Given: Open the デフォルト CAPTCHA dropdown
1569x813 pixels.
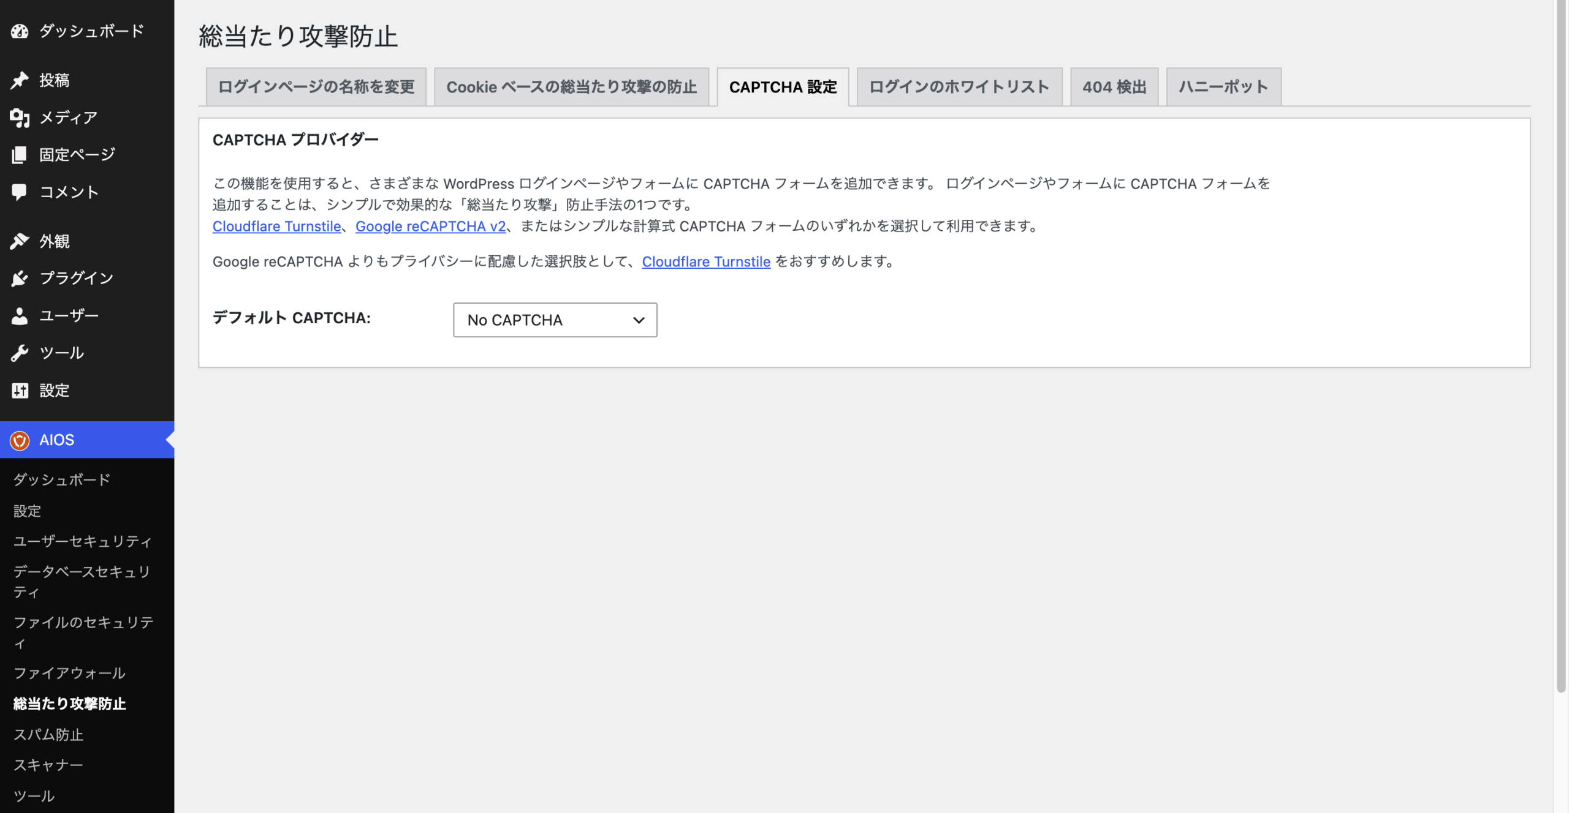Looking at the screenshot, I should click(x=555, y=320).
